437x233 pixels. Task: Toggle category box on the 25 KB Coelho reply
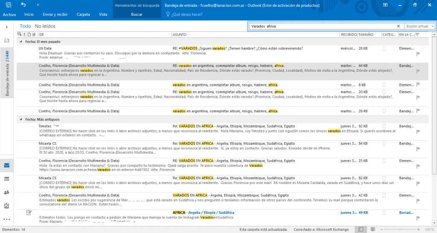(384, 161)
